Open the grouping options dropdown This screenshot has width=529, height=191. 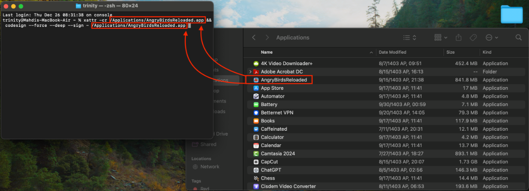440,38
